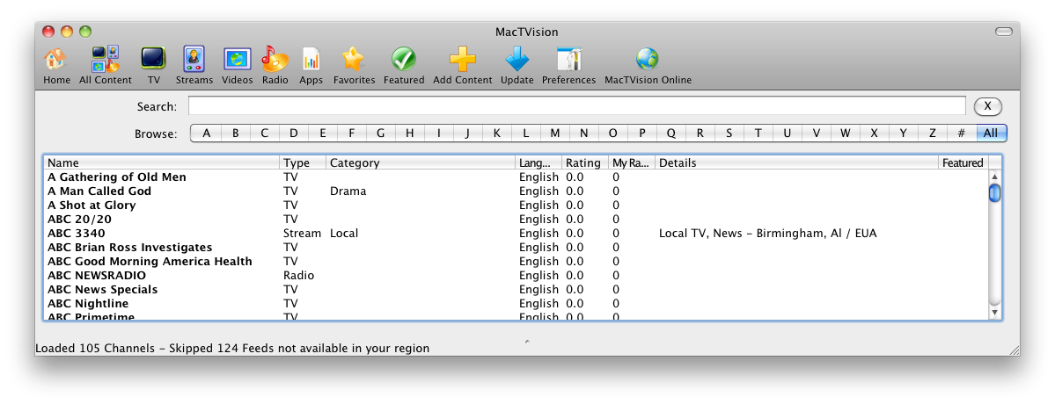Select the ABC 3340 stream row
This screenshot has width=1055, height=404.
tap(517, 234)
